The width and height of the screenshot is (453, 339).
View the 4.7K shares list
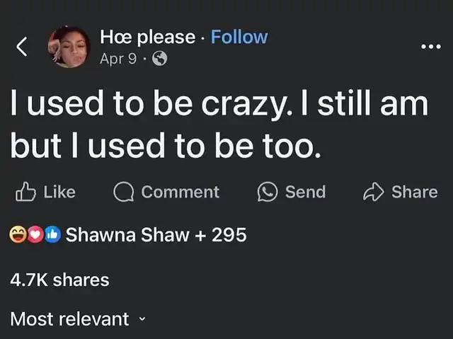(x=59, y=280)
